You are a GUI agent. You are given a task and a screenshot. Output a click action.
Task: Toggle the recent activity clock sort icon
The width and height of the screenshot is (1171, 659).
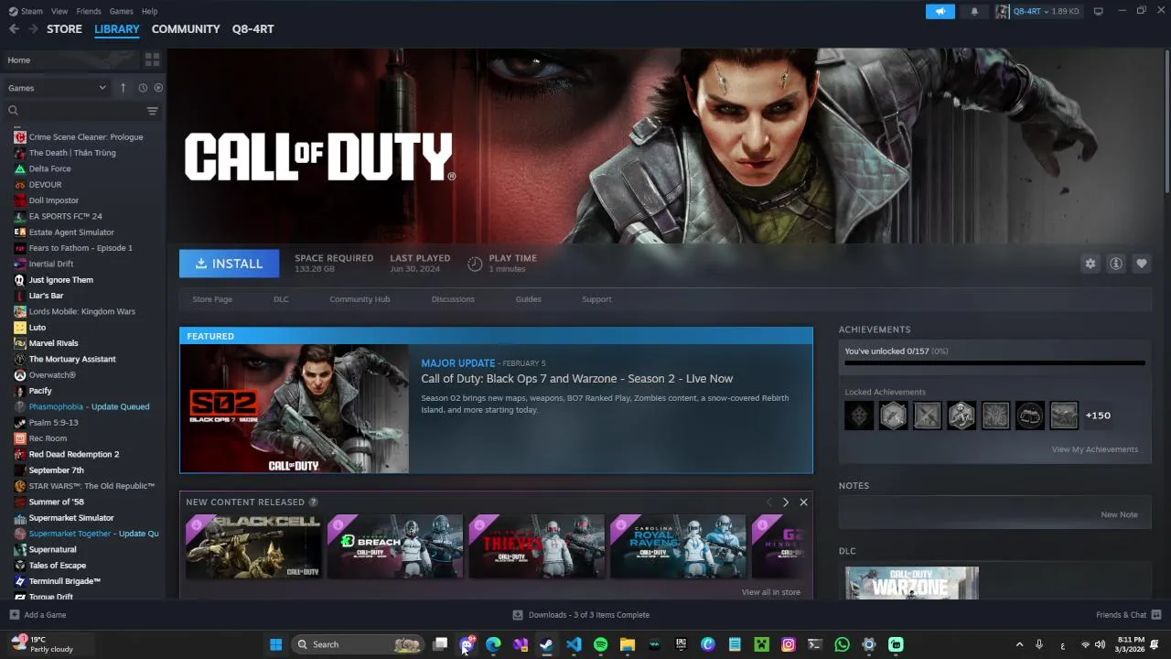(x=143, y=88)
